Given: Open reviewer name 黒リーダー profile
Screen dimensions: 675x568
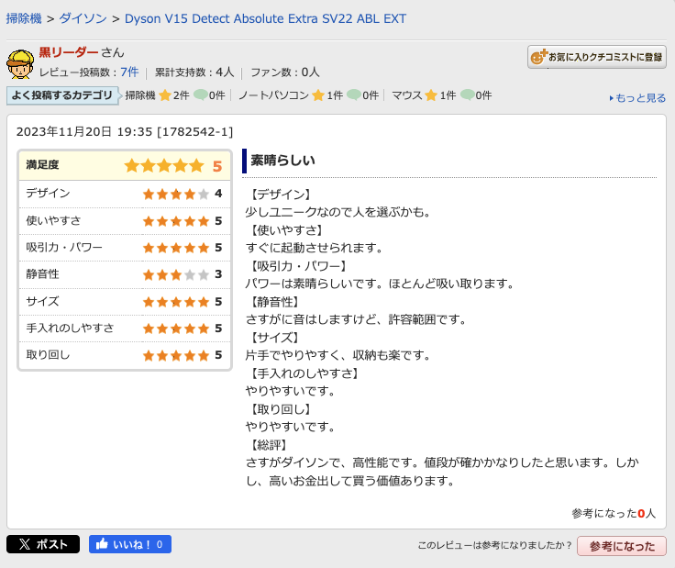Looking at the screenshot, I should (69, 52).
